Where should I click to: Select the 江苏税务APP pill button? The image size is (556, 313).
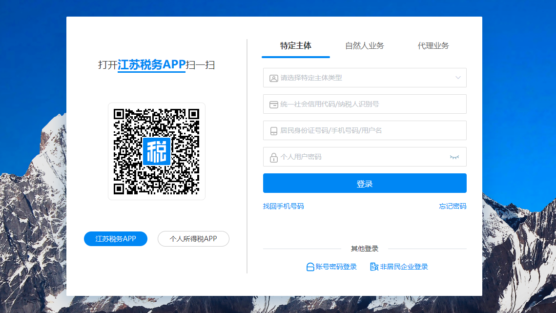point(116,239)
